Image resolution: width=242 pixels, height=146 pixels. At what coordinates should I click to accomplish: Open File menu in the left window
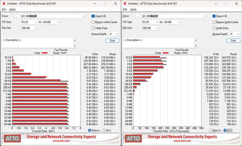[x=4, y=9]
